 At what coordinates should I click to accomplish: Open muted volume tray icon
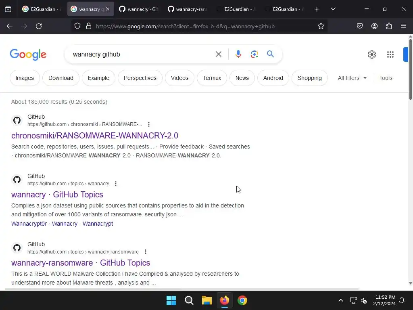[x=364, y=300]
